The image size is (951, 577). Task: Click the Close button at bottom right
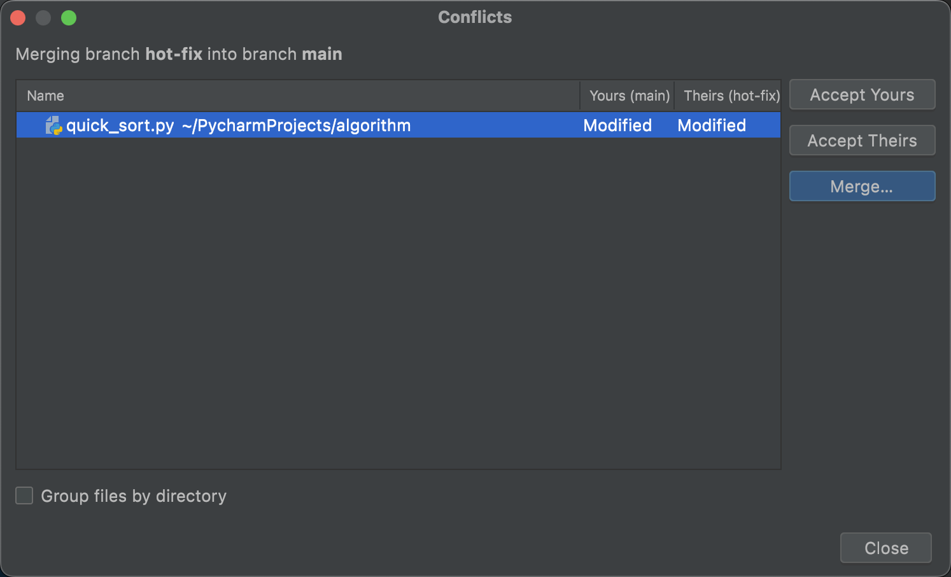(885, 548)
